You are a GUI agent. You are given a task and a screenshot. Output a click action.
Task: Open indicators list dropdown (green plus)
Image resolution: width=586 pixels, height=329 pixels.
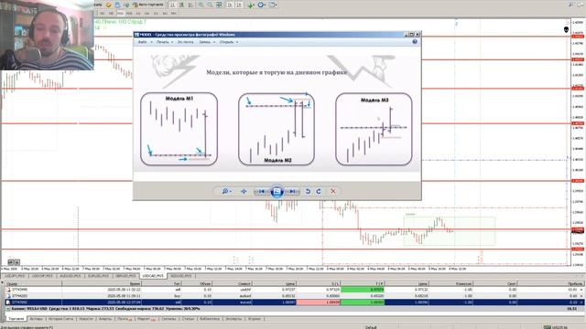[x=252, y=5]
